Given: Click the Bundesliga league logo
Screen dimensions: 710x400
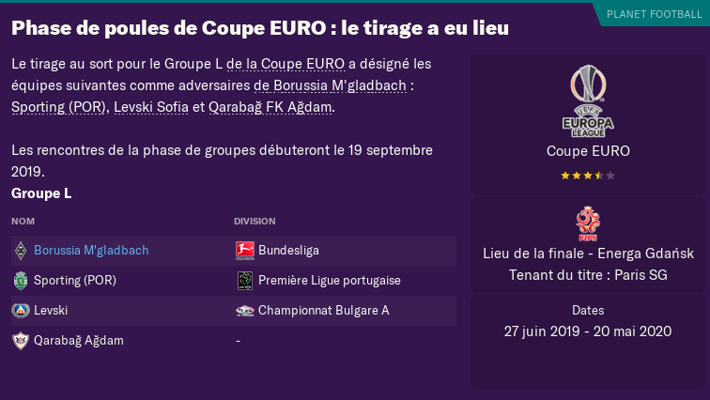Looking at the screenshot, I should click(245, 251).
